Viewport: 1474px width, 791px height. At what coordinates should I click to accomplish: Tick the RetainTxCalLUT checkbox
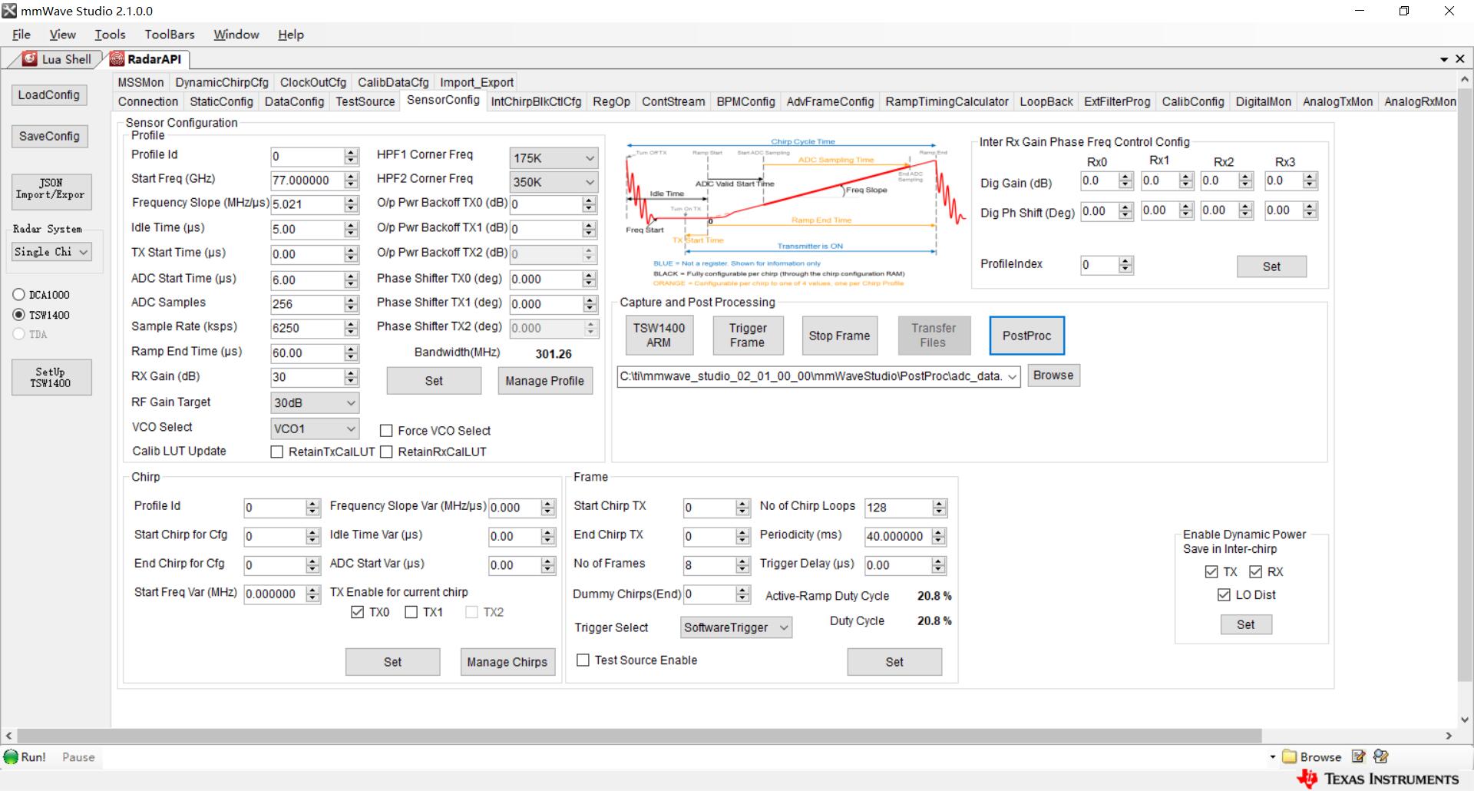click(277, 452)
